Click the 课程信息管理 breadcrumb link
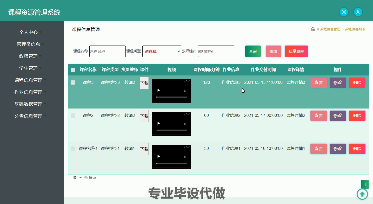 point(330,29)
